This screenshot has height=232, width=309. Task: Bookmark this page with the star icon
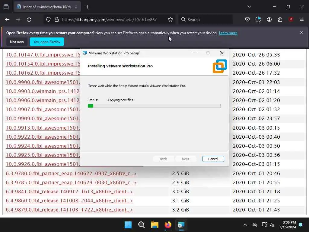[170, 20]
